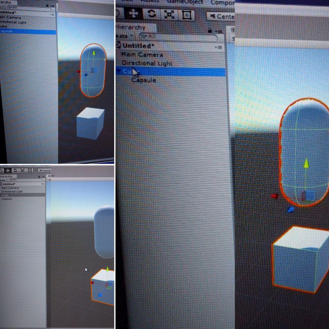Select the Capsule row in the bottom-left photo
329x329 pixels.
point(7,199)
